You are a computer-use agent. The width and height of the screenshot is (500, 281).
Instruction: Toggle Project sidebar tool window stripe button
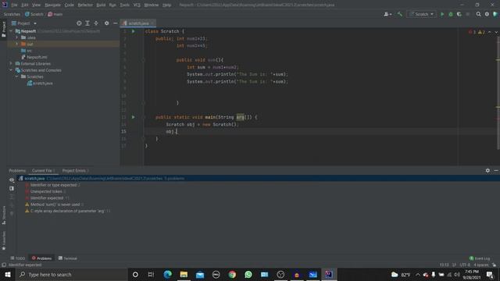pyautogui.click(x=3, y=29)
